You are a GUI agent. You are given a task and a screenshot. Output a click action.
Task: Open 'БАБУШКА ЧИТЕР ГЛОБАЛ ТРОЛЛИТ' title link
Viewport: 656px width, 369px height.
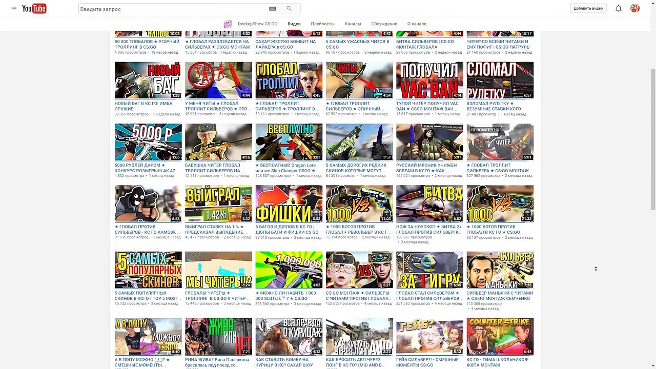pyautogui.click(x=215, y=168)
